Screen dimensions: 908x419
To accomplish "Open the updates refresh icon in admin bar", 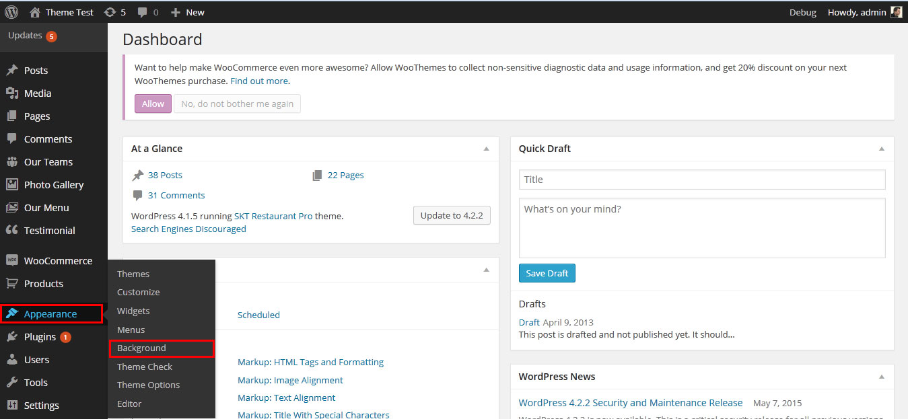I will tap(110, 12).
